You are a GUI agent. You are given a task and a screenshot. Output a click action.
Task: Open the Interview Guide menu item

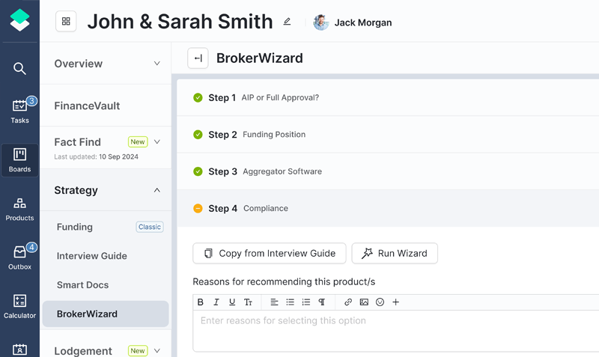pos(91,256)
